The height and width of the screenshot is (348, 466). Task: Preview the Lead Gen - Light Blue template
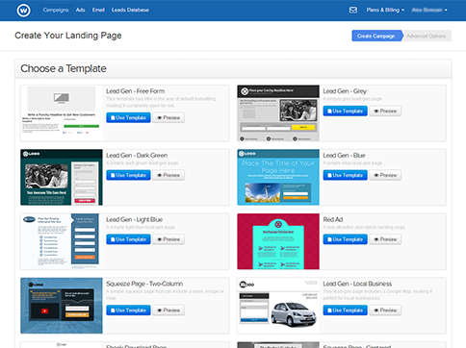pos(168,239)
